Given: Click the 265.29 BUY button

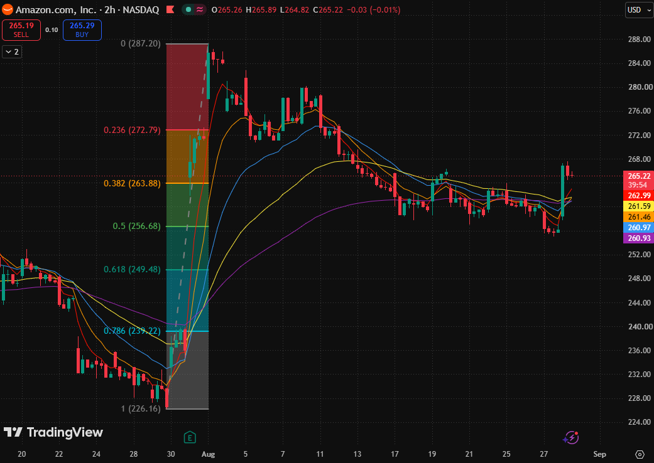Looking at the screenshot, I should [x=82, y=30].
